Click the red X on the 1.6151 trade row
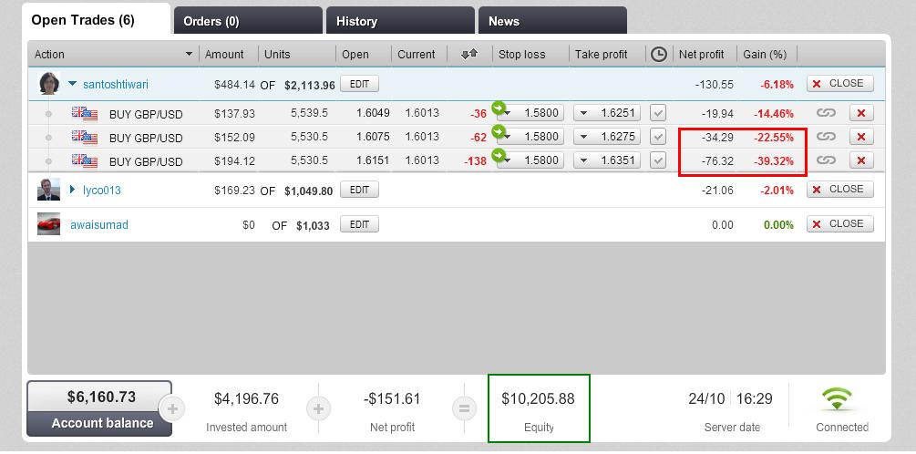 click(x=861, y=160)
